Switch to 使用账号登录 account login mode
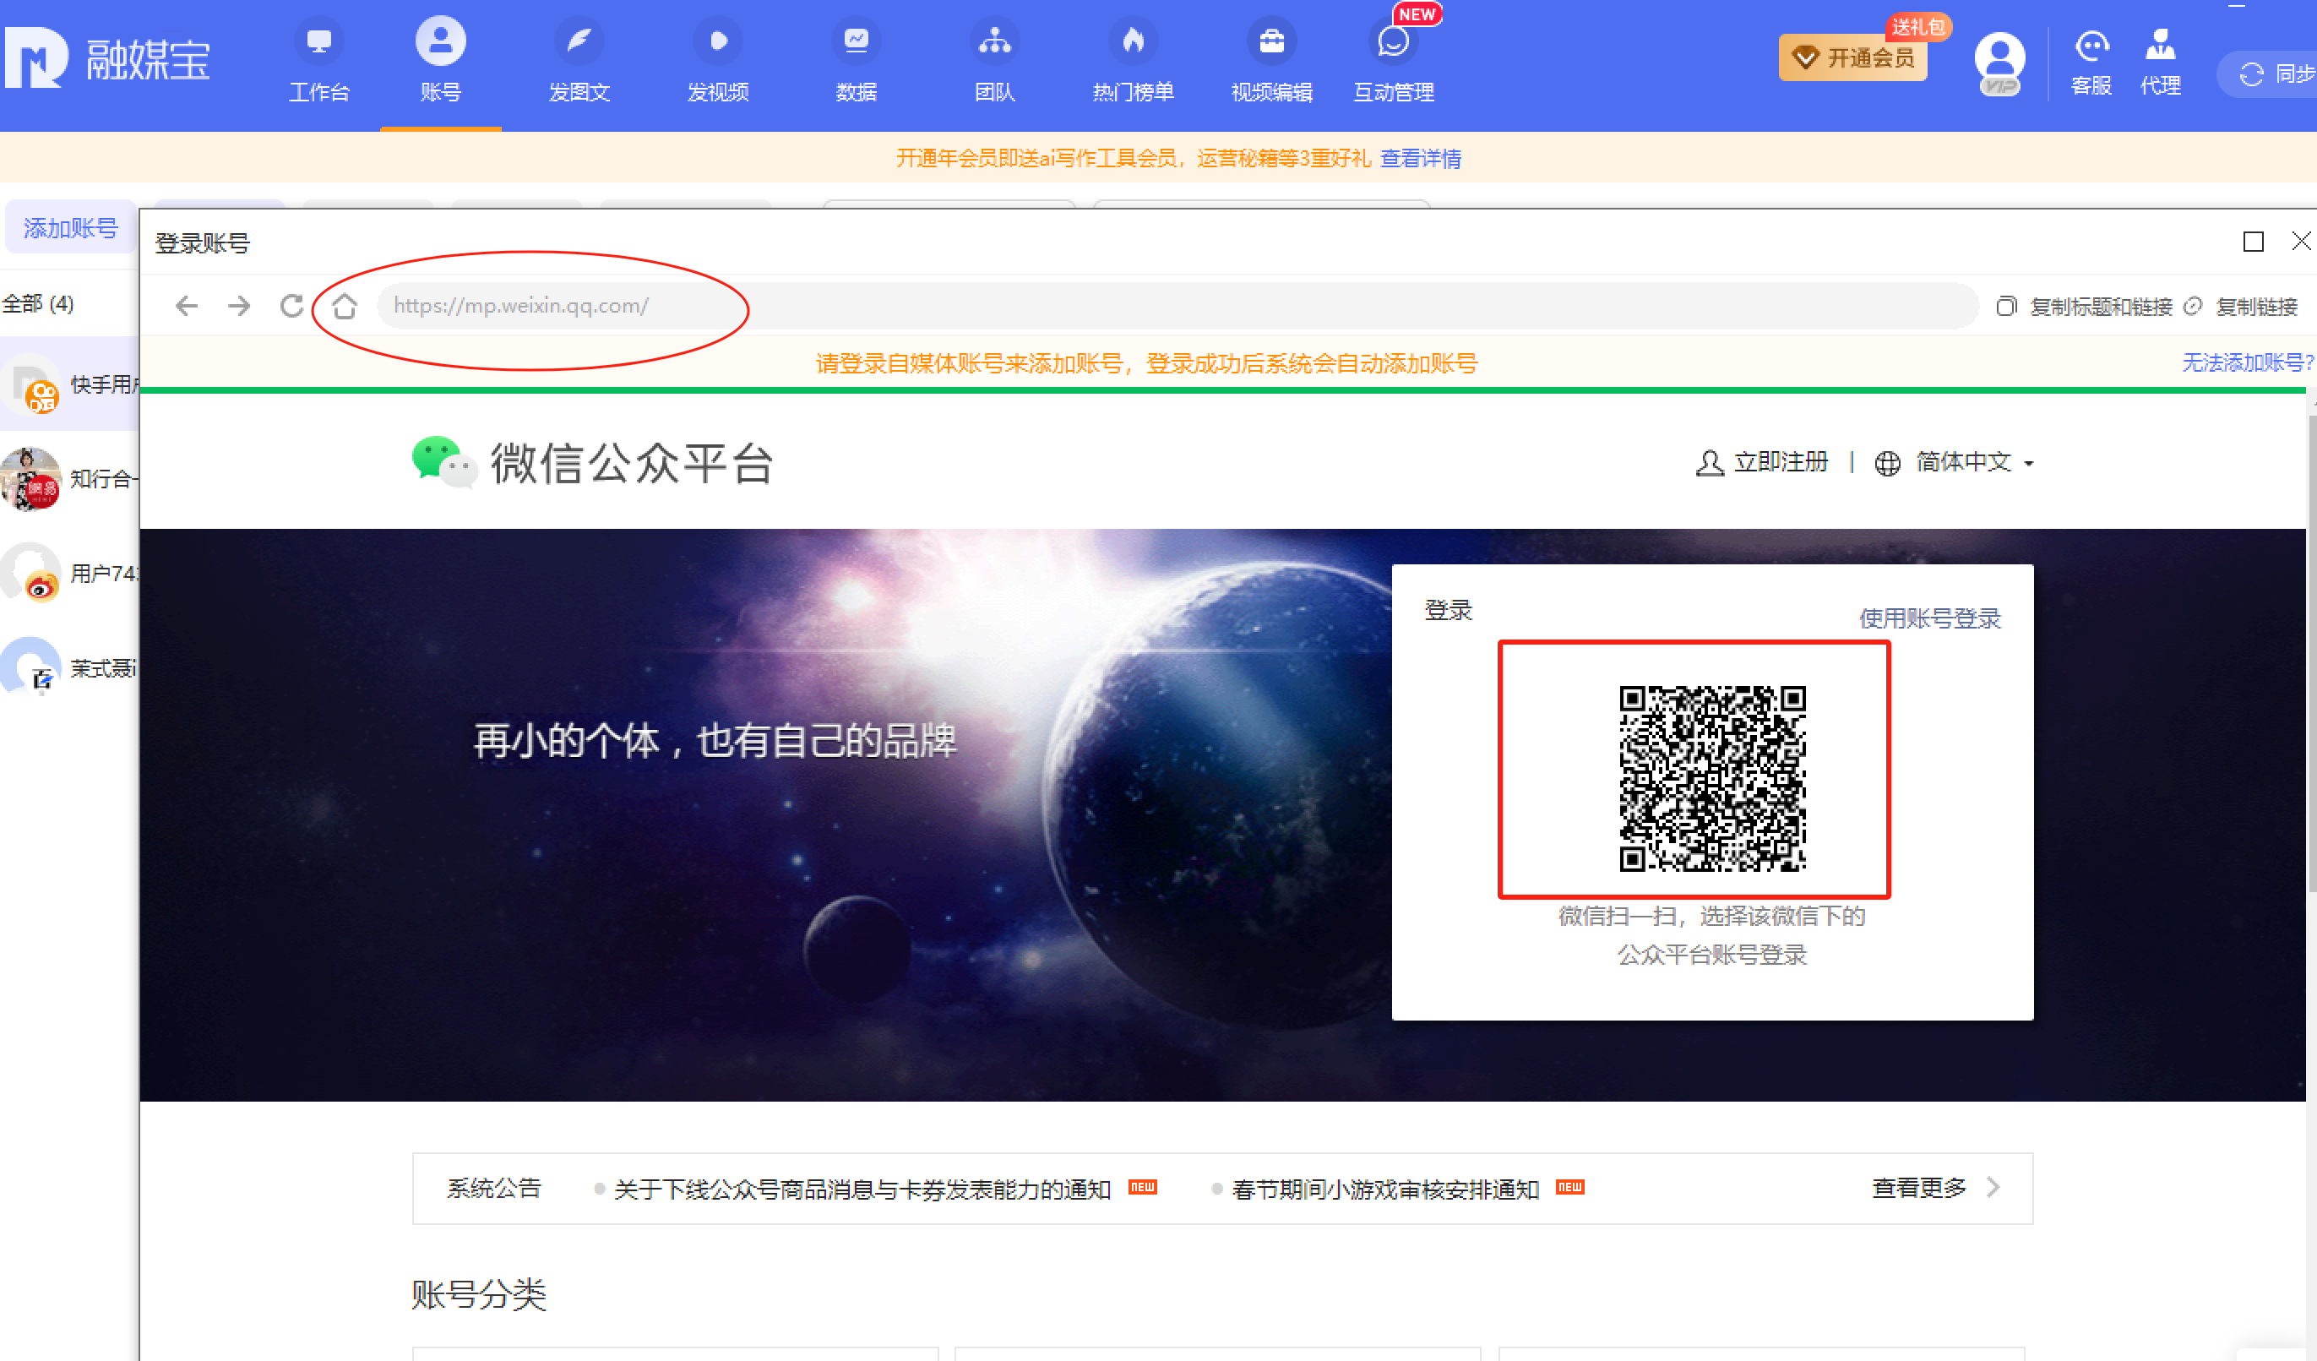 click(x=1928, y=618)
